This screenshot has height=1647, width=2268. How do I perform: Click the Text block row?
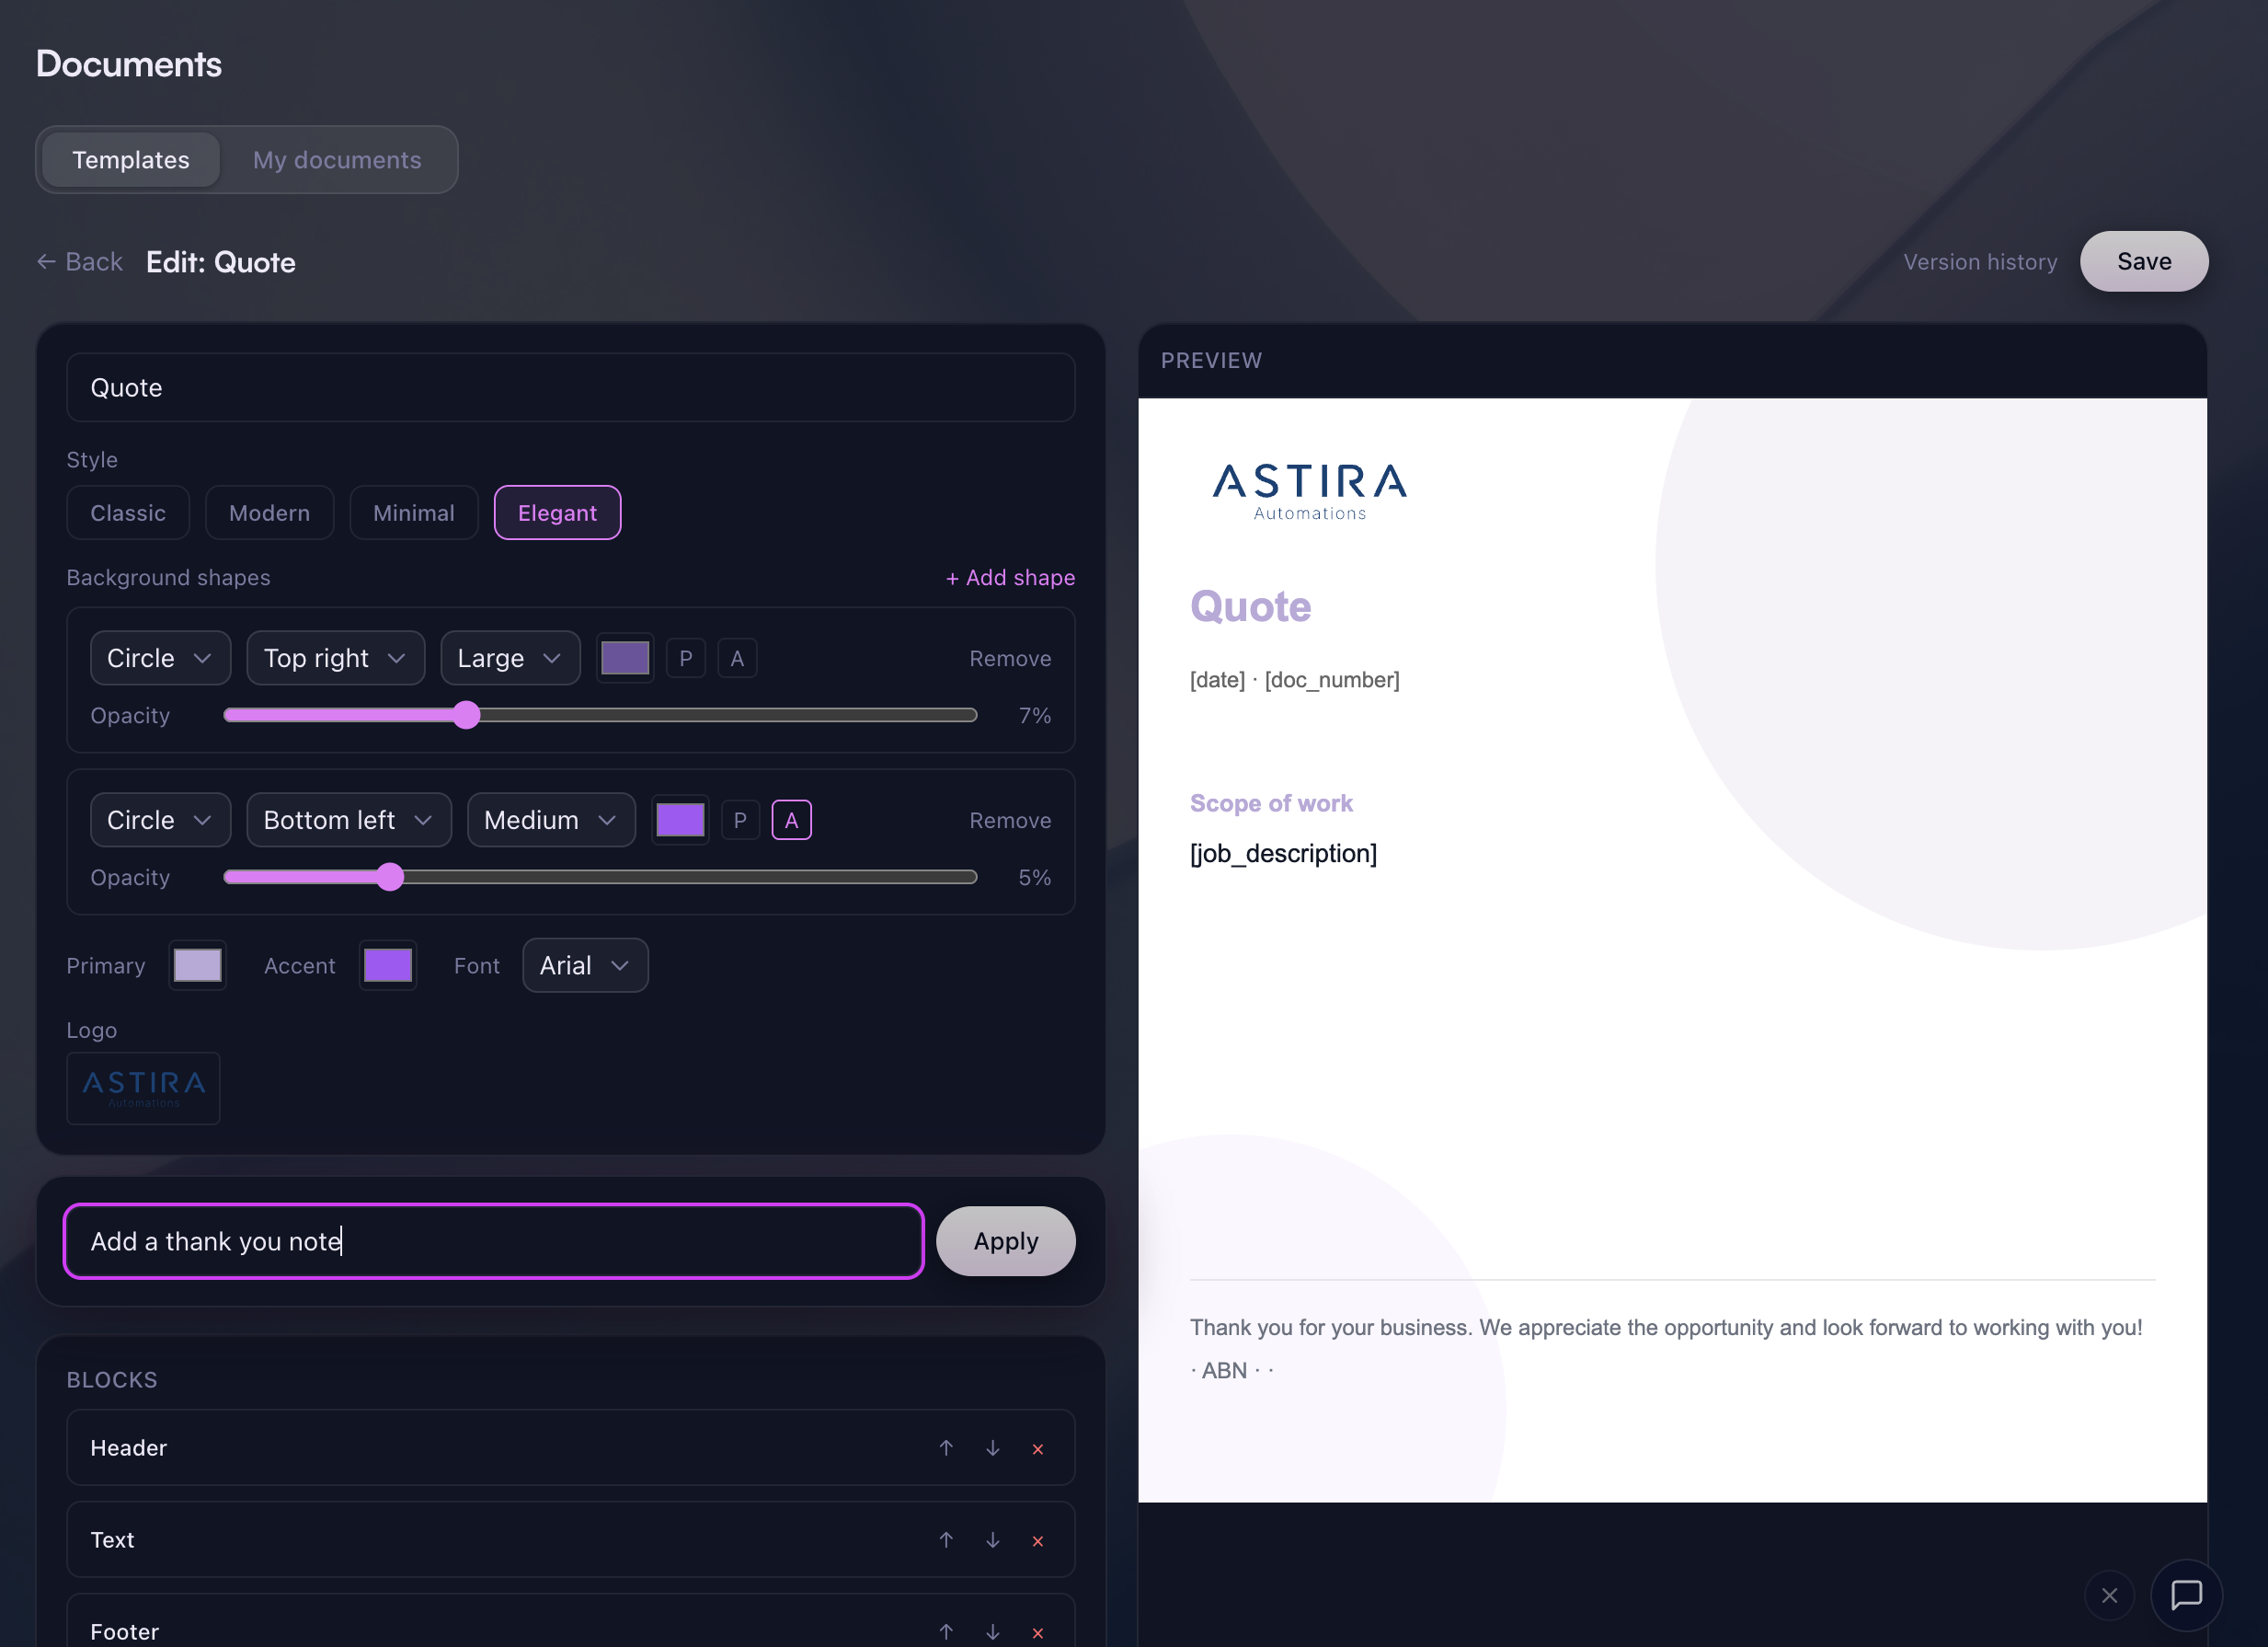(x=571, y=1540)
